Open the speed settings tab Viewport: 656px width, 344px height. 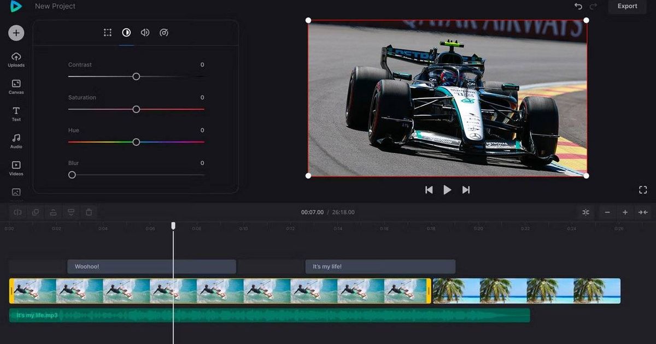[x=163, y=33]
